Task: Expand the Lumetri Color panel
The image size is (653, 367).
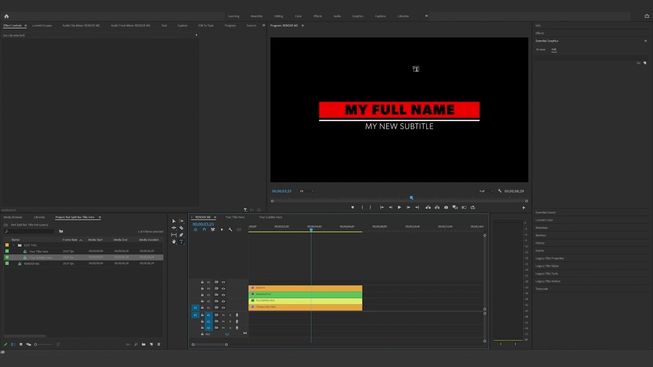Action: point(544,220)
